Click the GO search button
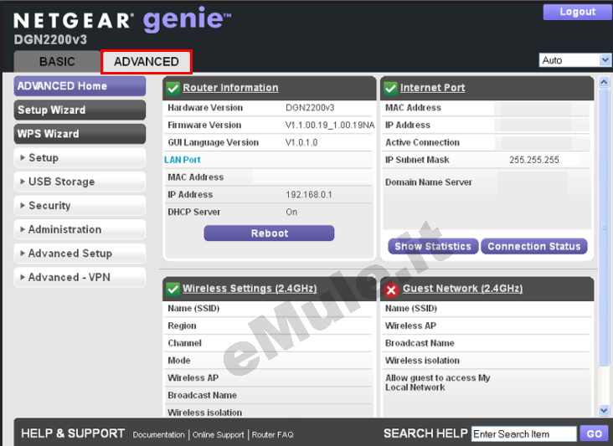Screen dimensions: 613x446 click(x=595, y=433)
